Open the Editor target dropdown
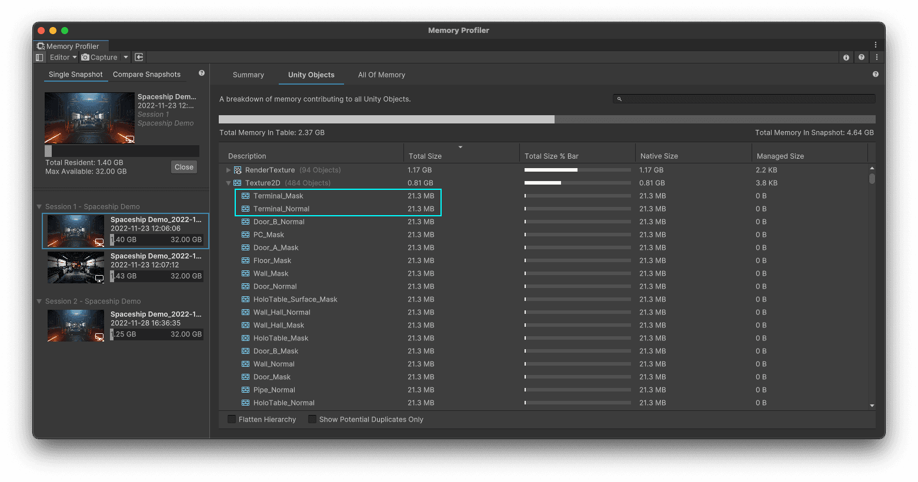Screen dimensions: 918x482 point(63,58)
